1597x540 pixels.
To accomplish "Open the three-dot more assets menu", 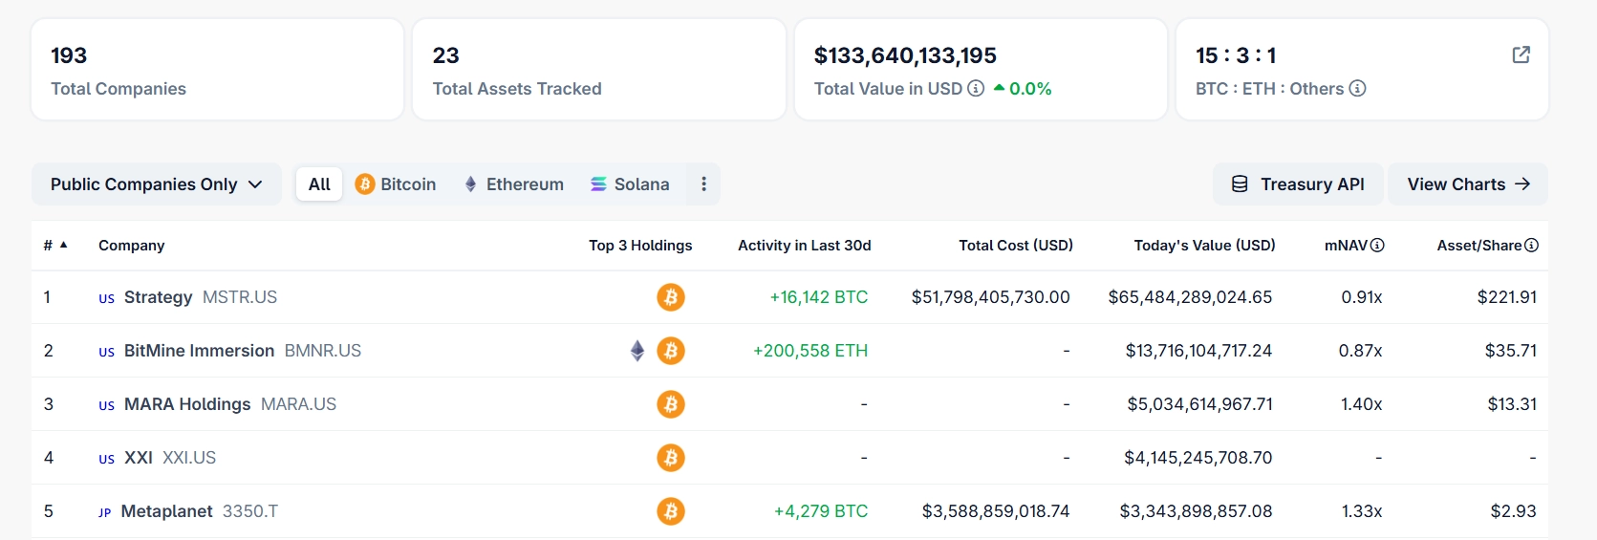I will coord(703,184).
